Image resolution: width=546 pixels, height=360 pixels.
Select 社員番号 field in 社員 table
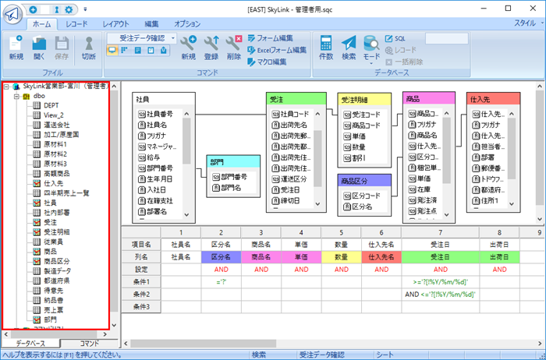[156, 114]
